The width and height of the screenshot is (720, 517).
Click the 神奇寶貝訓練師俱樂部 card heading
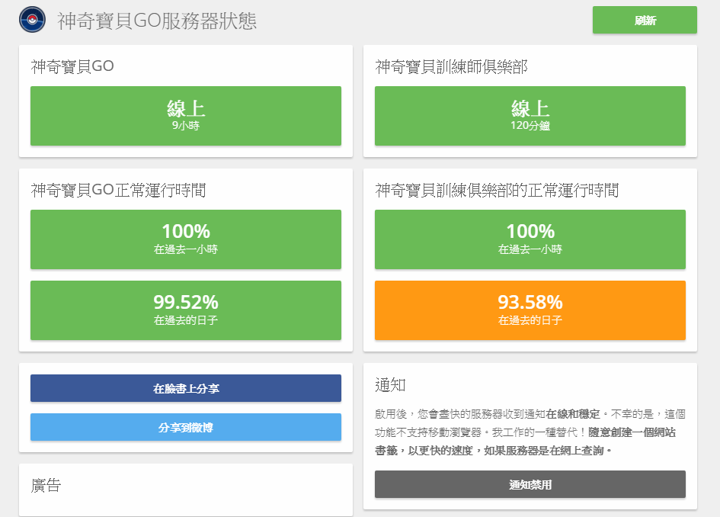coord(451,67)
